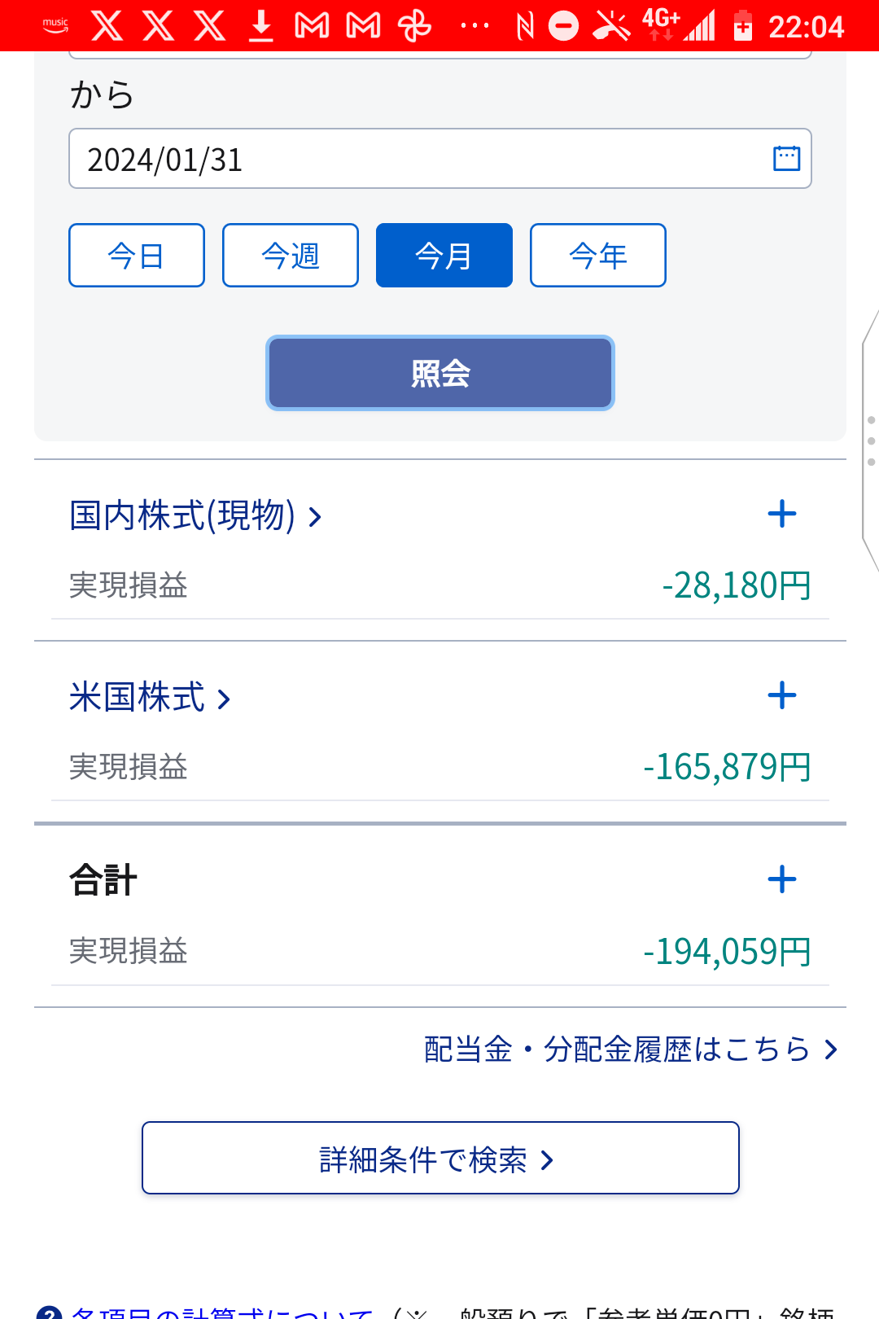Open the help question mark icon

(50, 1311)
